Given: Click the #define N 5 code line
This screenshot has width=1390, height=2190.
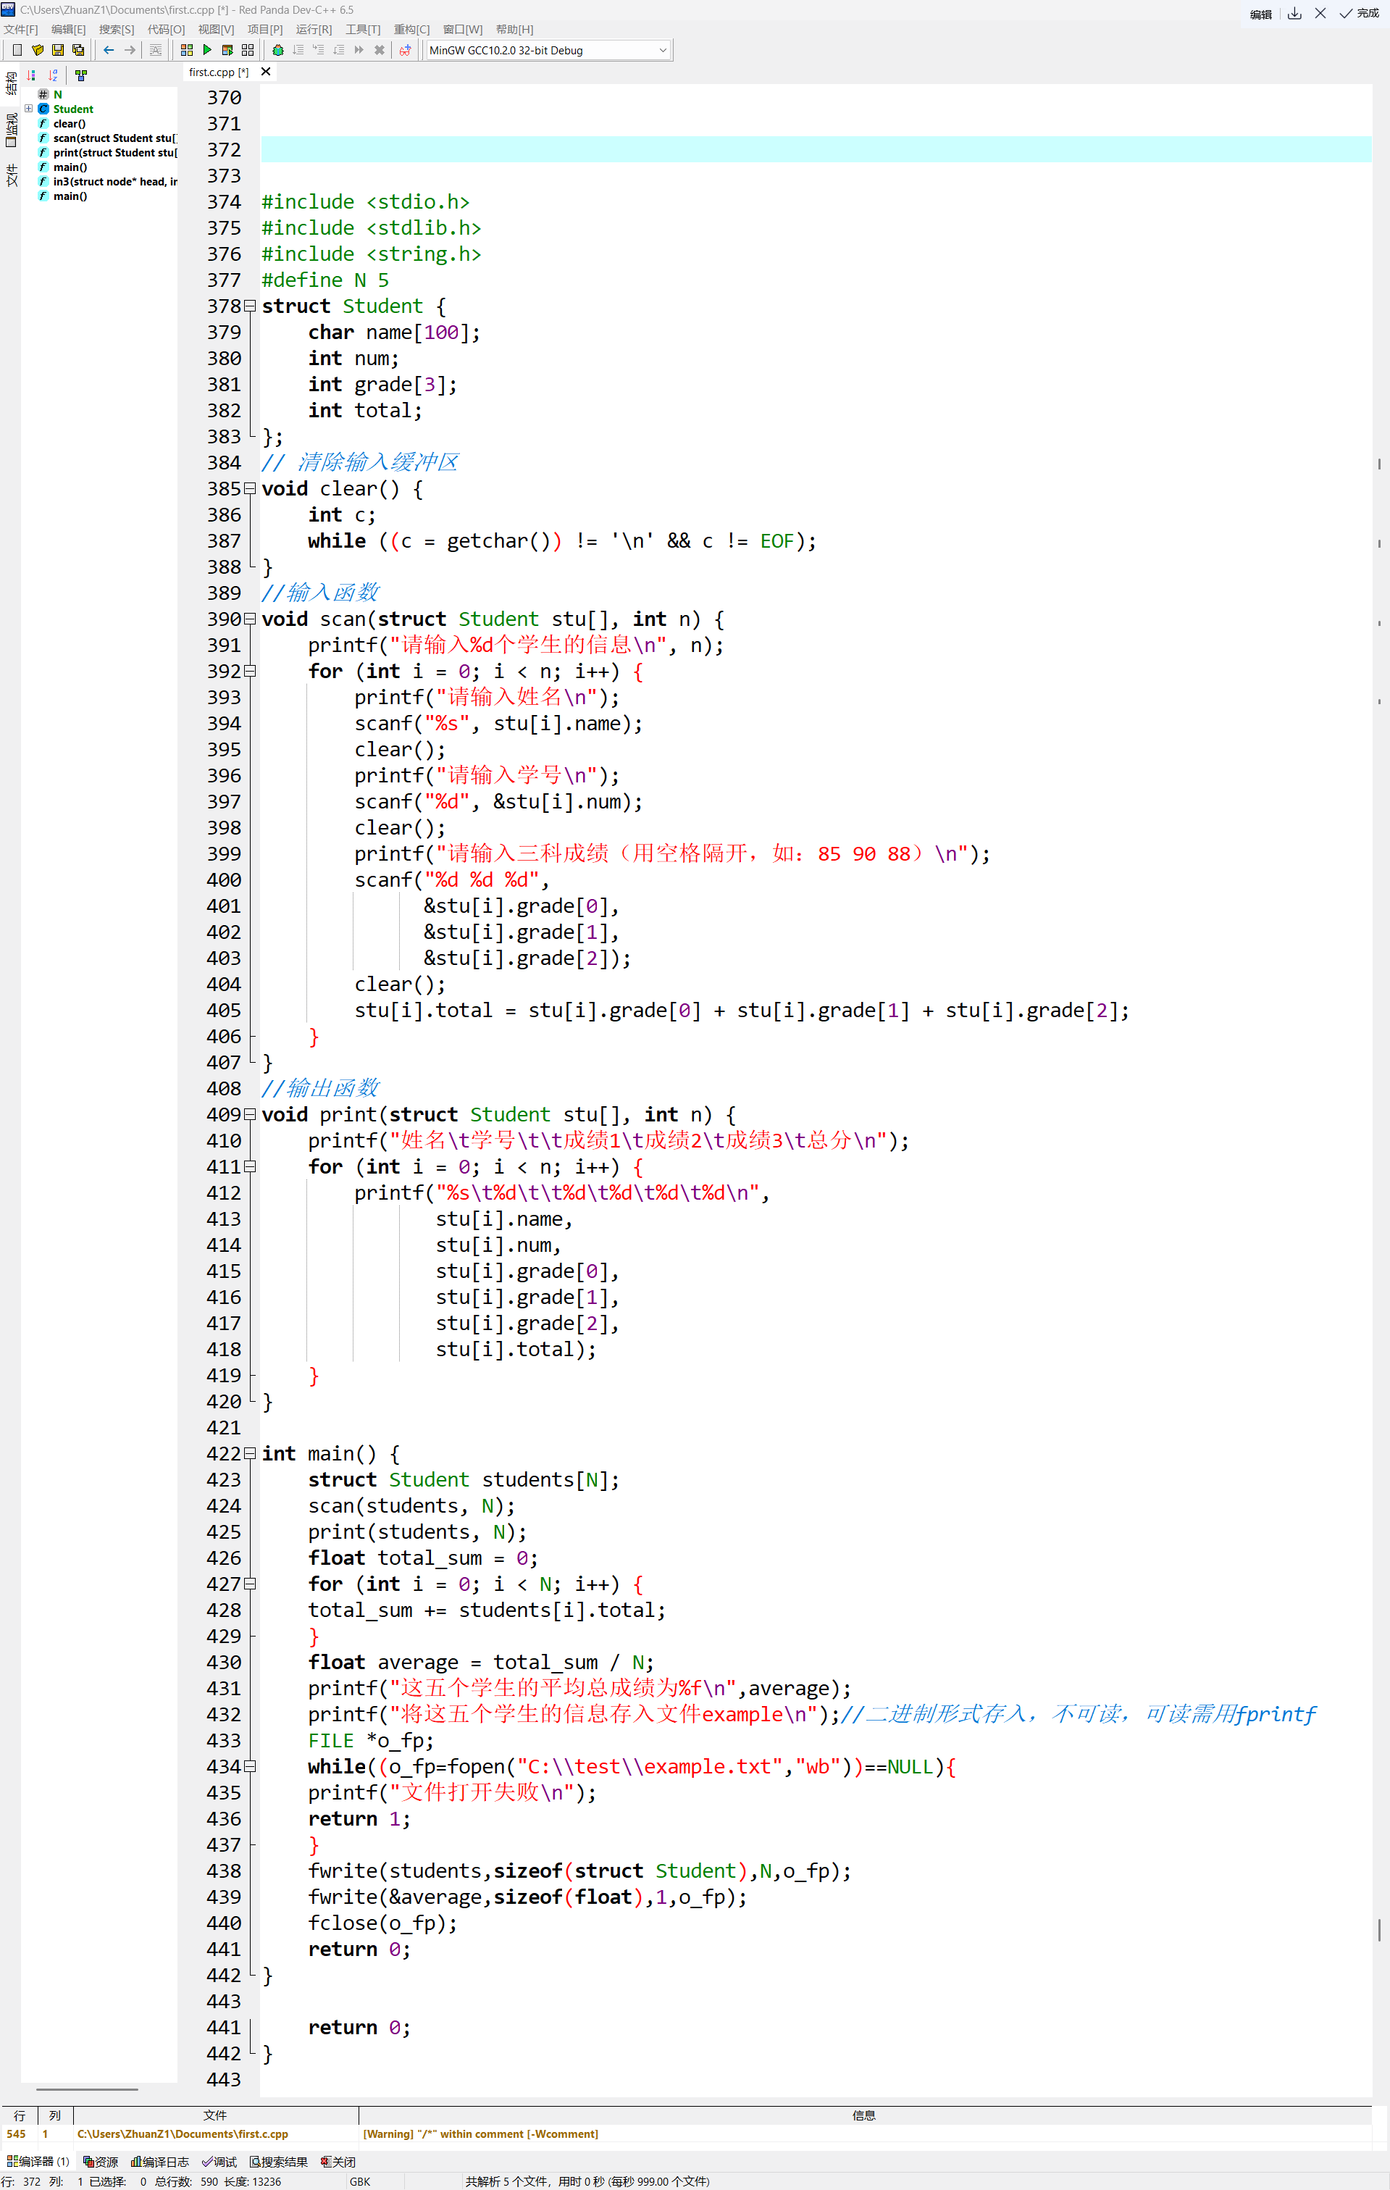Looking at the screenshot, I should 325,280.
